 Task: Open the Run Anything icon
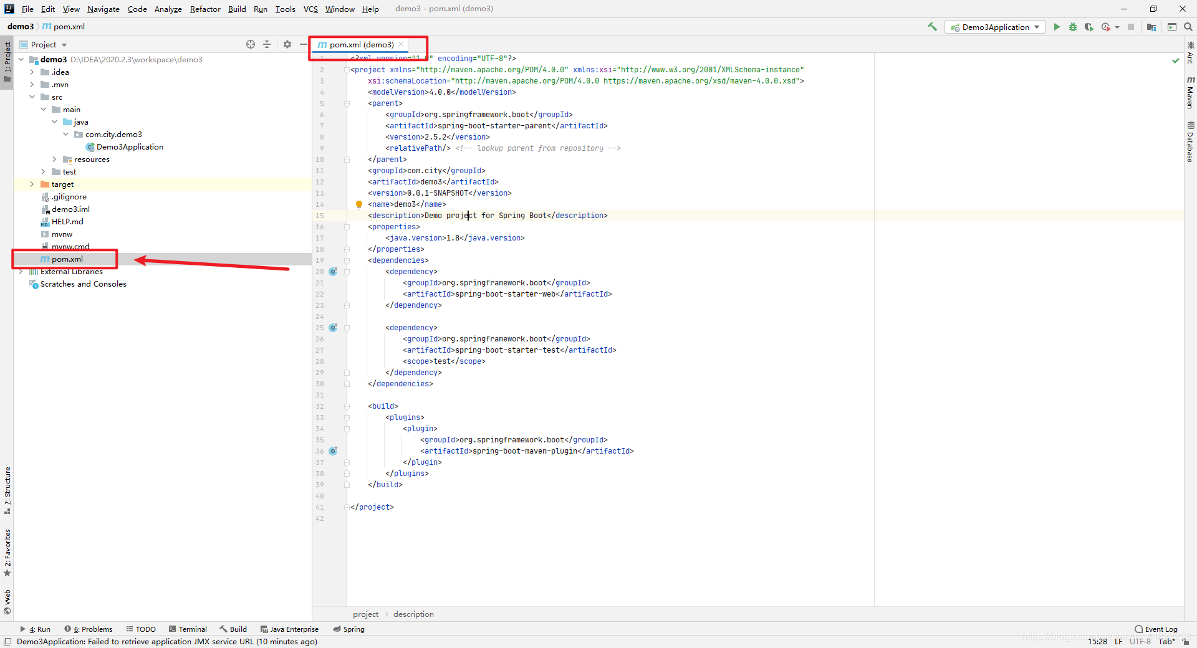click(x=1172, y=27)
